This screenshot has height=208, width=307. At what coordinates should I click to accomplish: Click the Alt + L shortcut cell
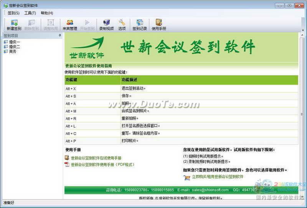(92, 126)
